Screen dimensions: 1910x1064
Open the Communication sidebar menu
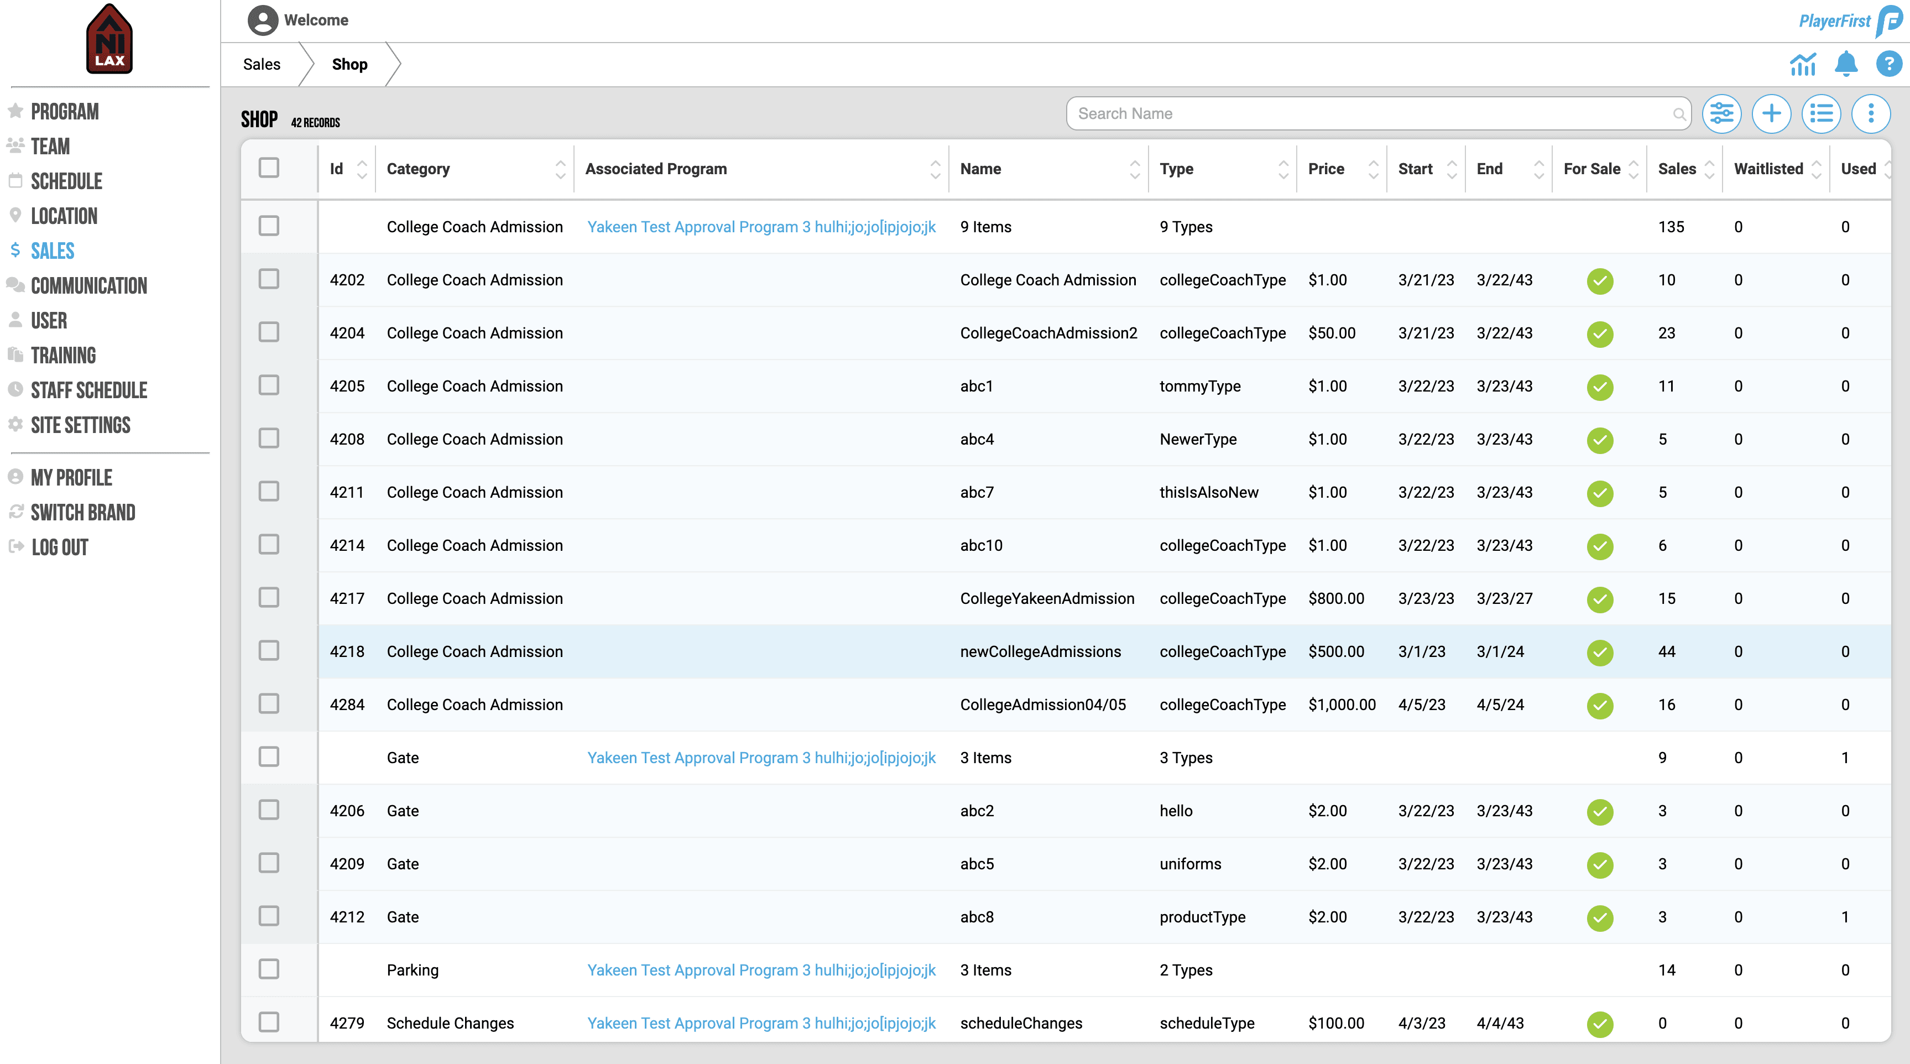pos(89,285)
